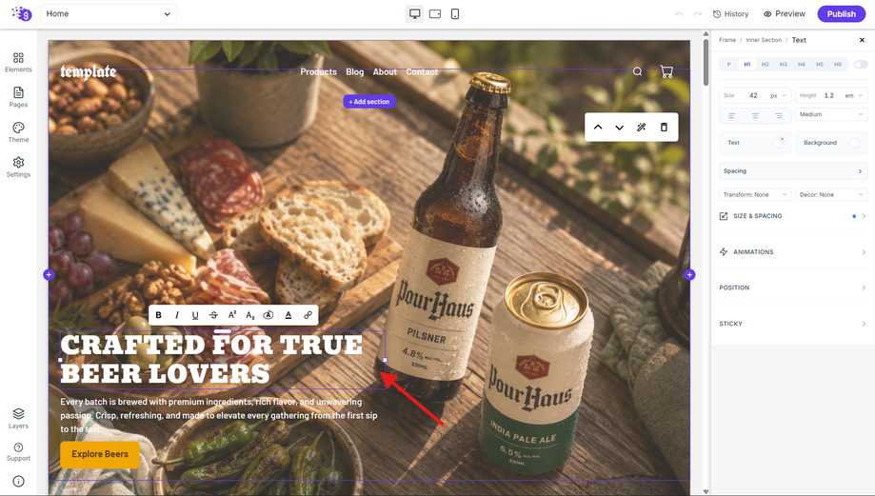Open text color from the floating toolbar
875x496 pixels.
click(288, 315)
